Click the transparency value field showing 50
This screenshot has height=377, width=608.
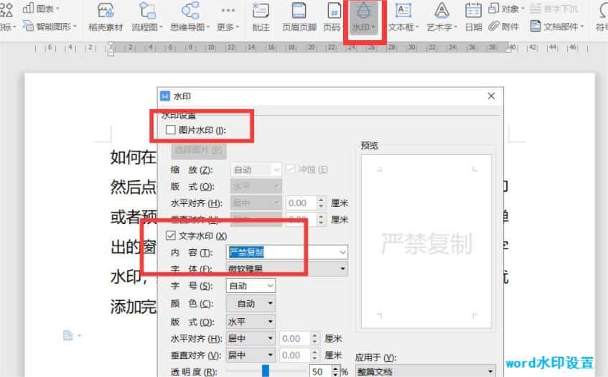(321, 371)
